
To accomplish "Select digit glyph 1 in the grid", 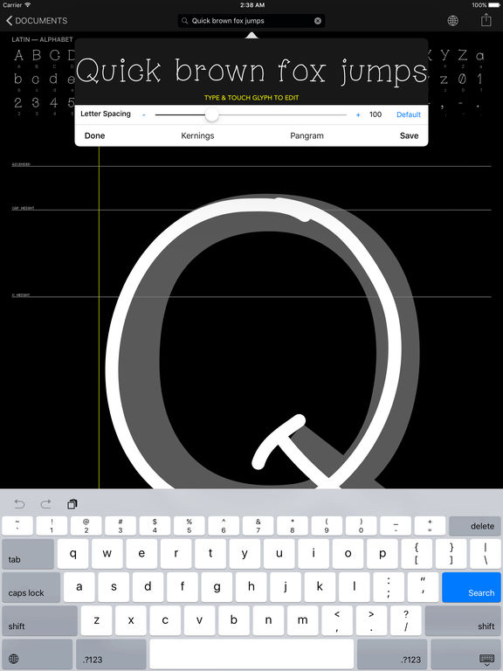I will coord(479,80).
